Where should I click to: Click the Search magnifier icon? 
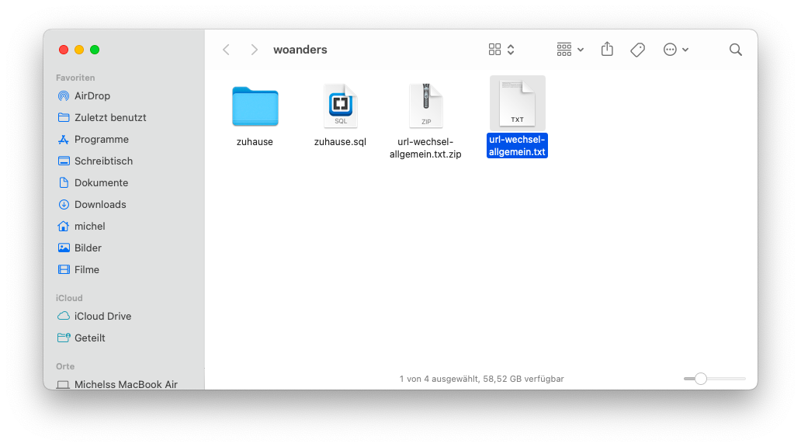tap(735, 50)
